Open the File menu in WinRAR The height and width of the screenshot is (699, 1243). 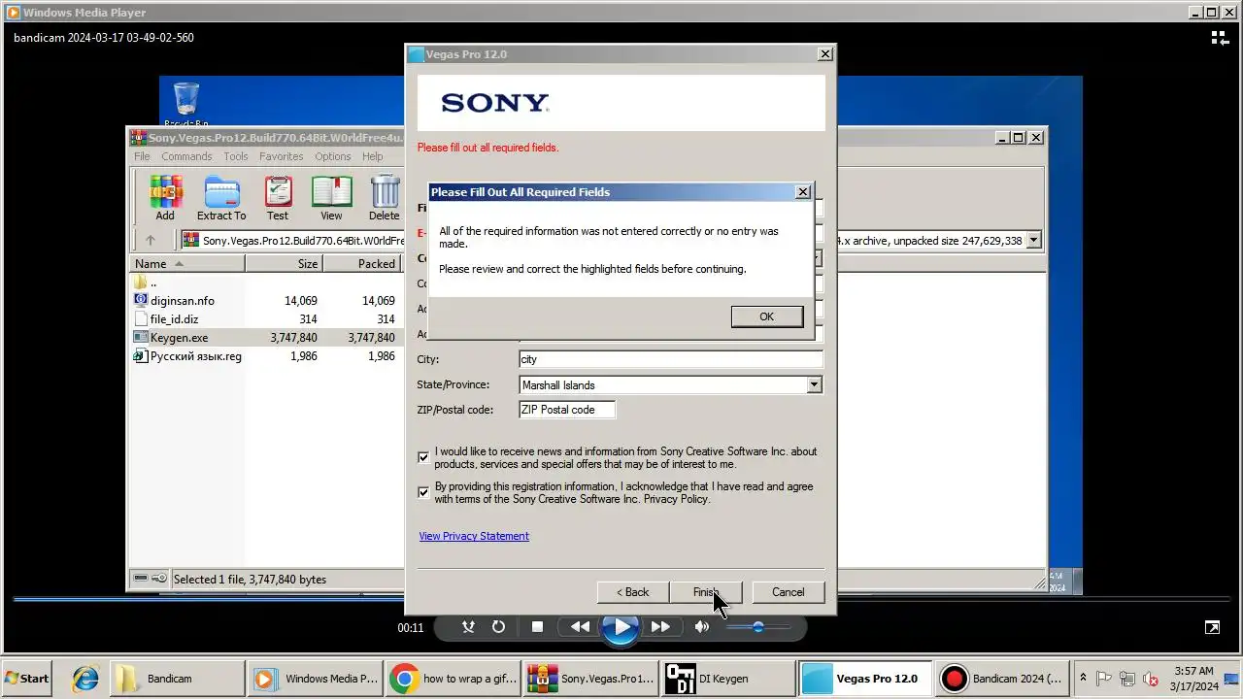click(x=142, y=156)
